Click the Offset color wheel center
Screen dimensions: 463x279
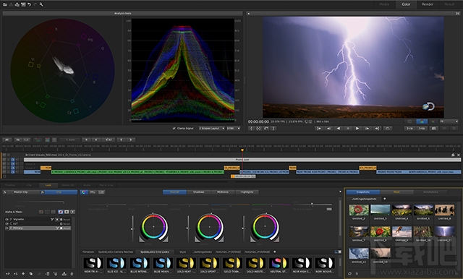point(153,226)
